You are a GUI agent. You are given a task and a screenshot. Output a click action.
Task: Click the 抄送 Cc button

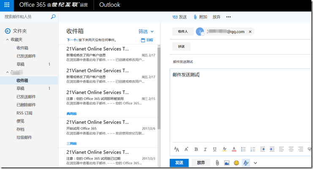181,46
